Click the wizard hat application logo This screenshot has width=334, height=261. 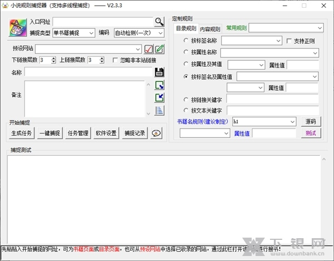click(x=18, y=28)
